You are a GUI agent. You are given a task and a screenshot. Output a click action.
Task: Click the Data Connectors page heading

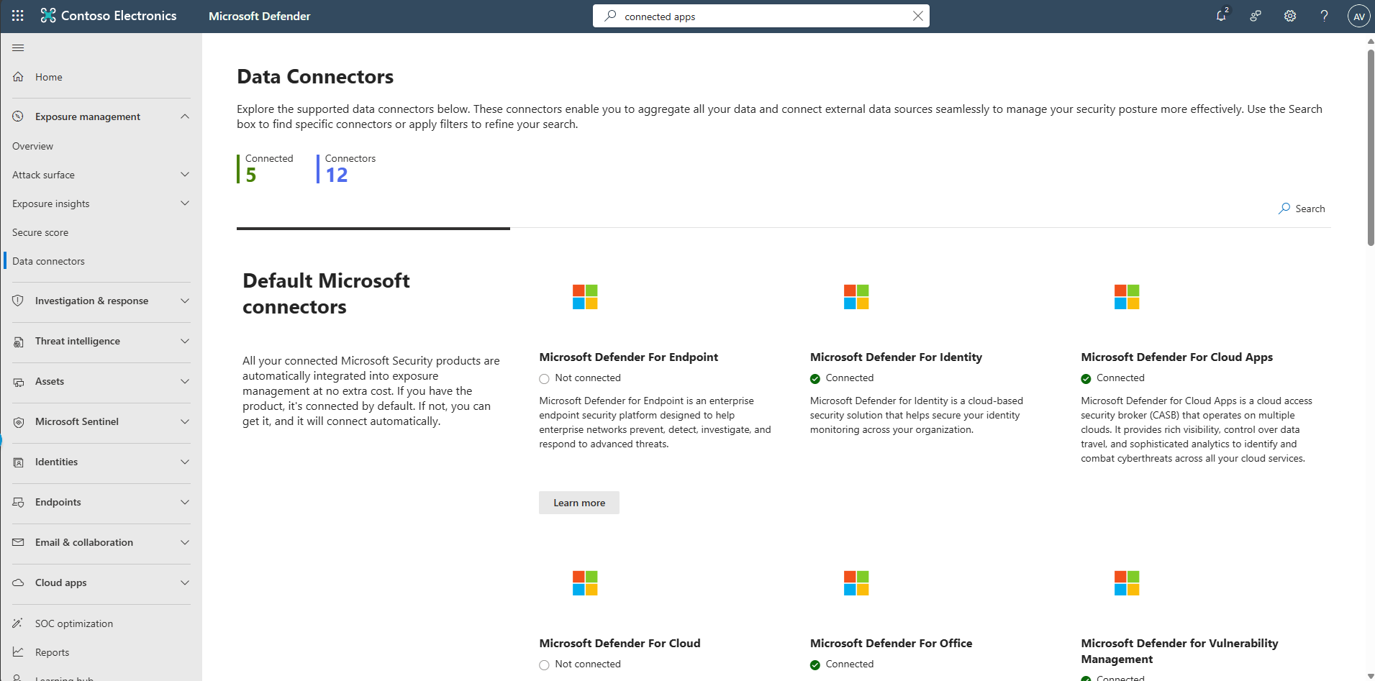point(315,77)
